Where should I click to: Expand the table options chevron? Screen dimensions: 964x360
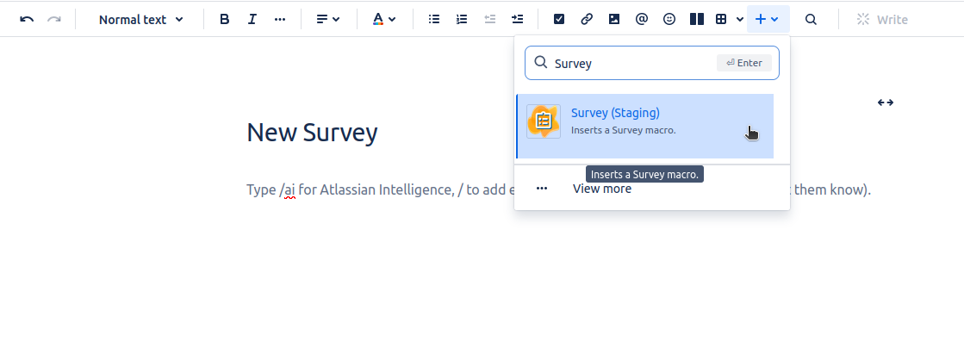click(740, 19)
